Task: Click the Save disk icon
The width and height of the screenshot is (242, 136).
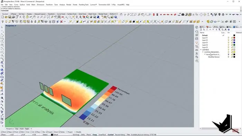Action: (10, 17)
